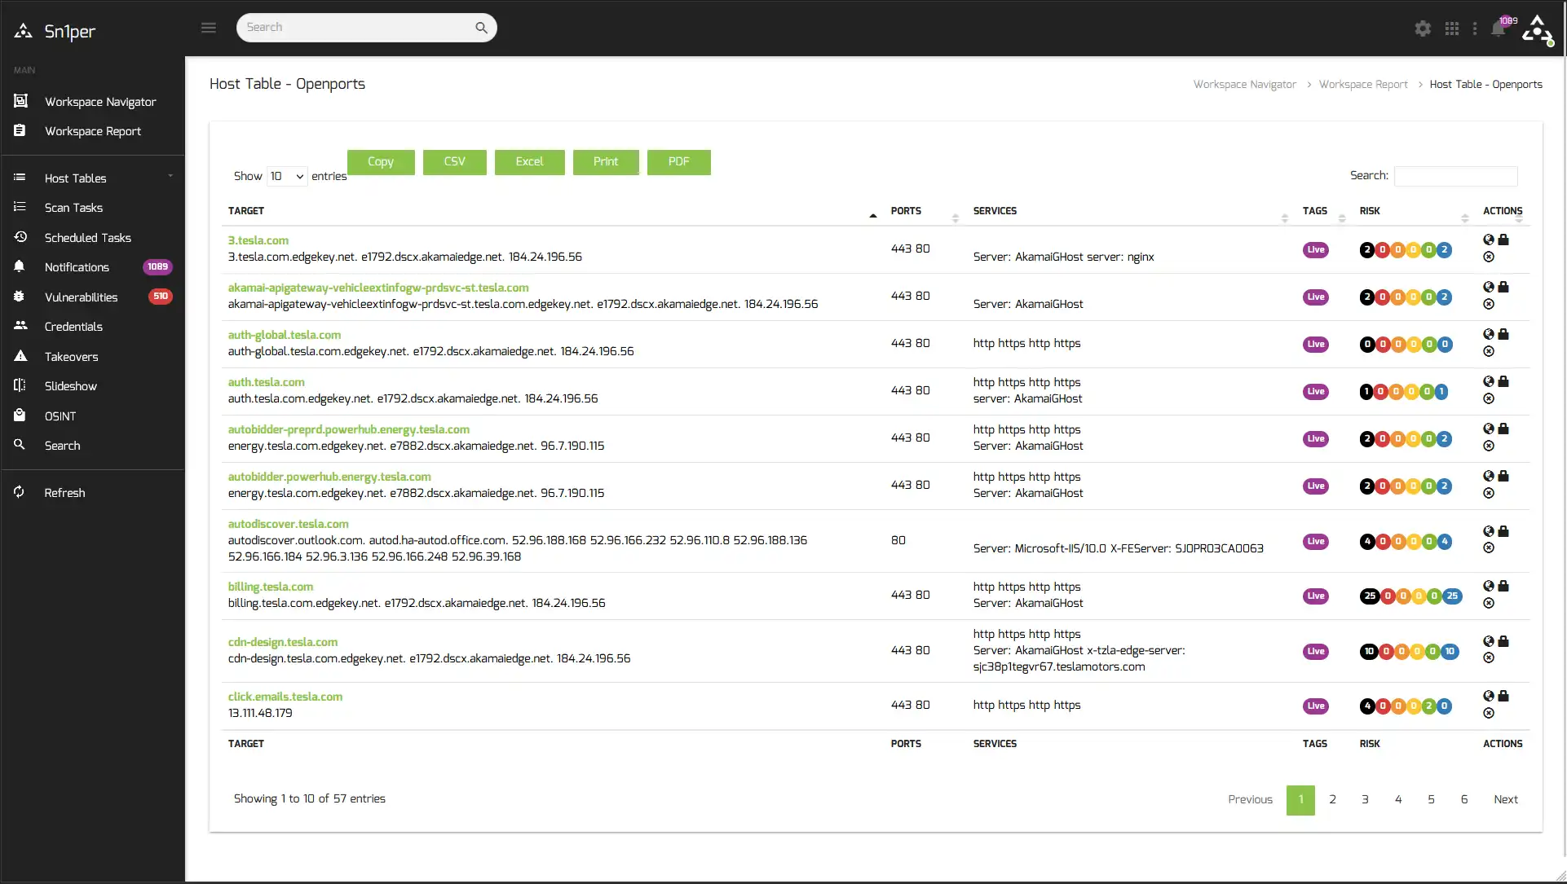
Task: Click the Sn1per logo icon top left
Action: [24, 30]
